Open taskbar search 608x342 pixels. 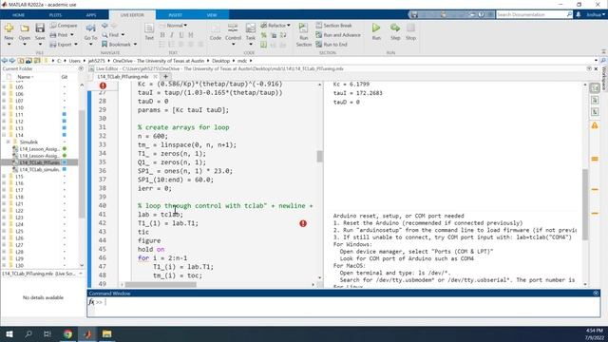(x=28, y=333)
